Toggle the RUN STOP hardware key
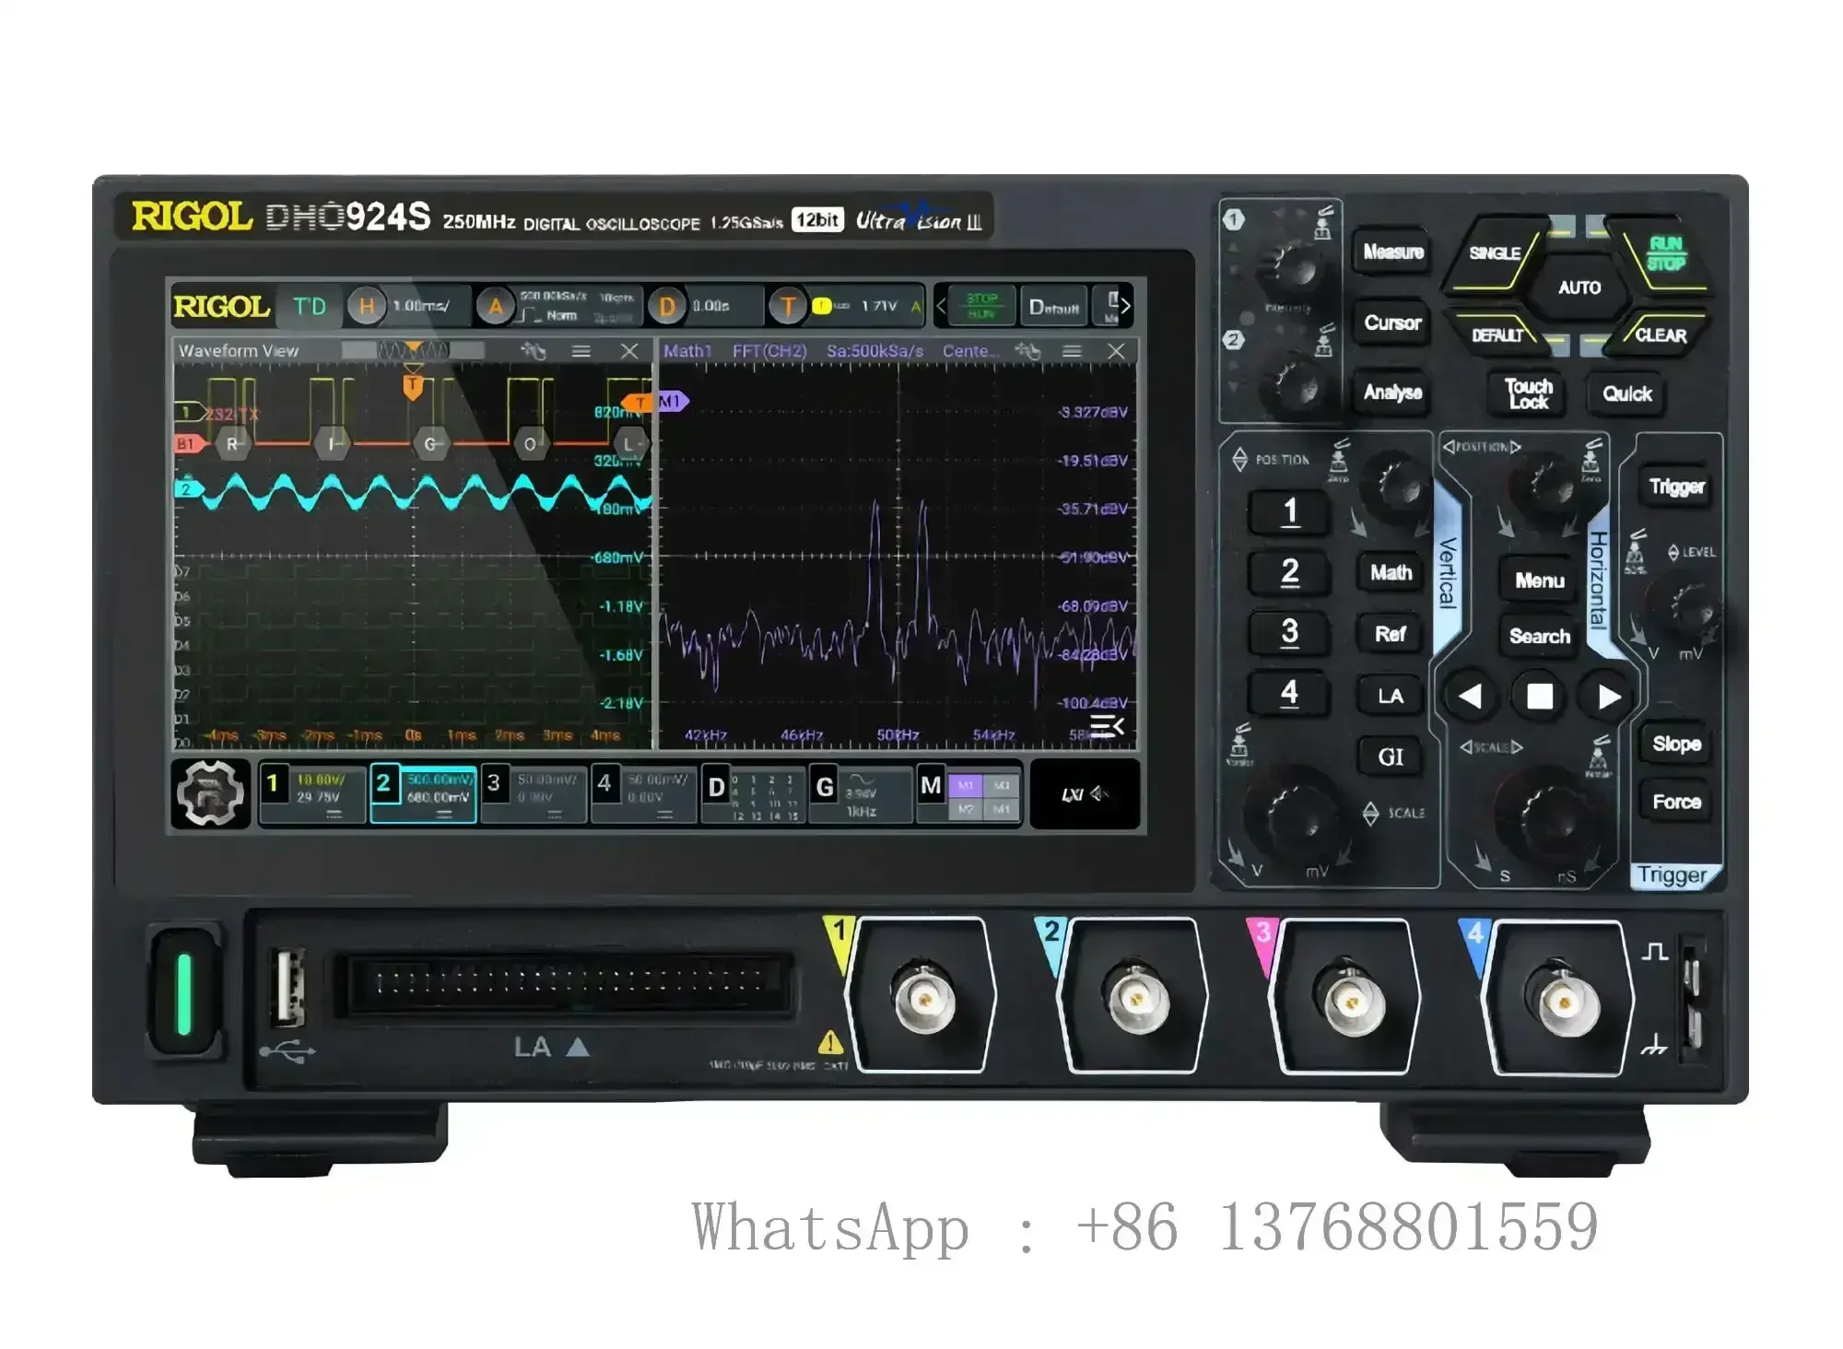Viewport: 1843px width, 1349px height. [x=1665, y=254]
